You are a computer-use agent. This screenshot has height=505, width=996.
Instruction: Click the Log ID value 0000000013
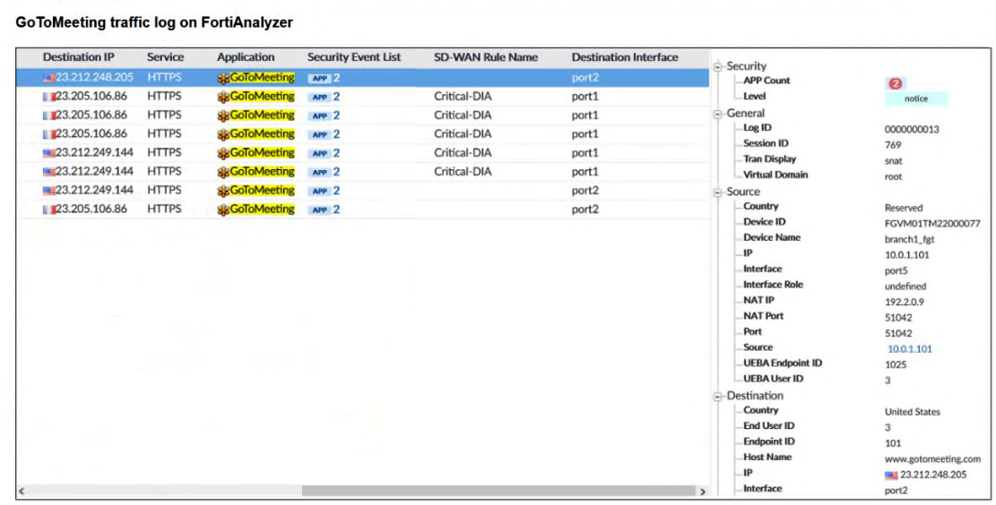(x=912, y=130)
